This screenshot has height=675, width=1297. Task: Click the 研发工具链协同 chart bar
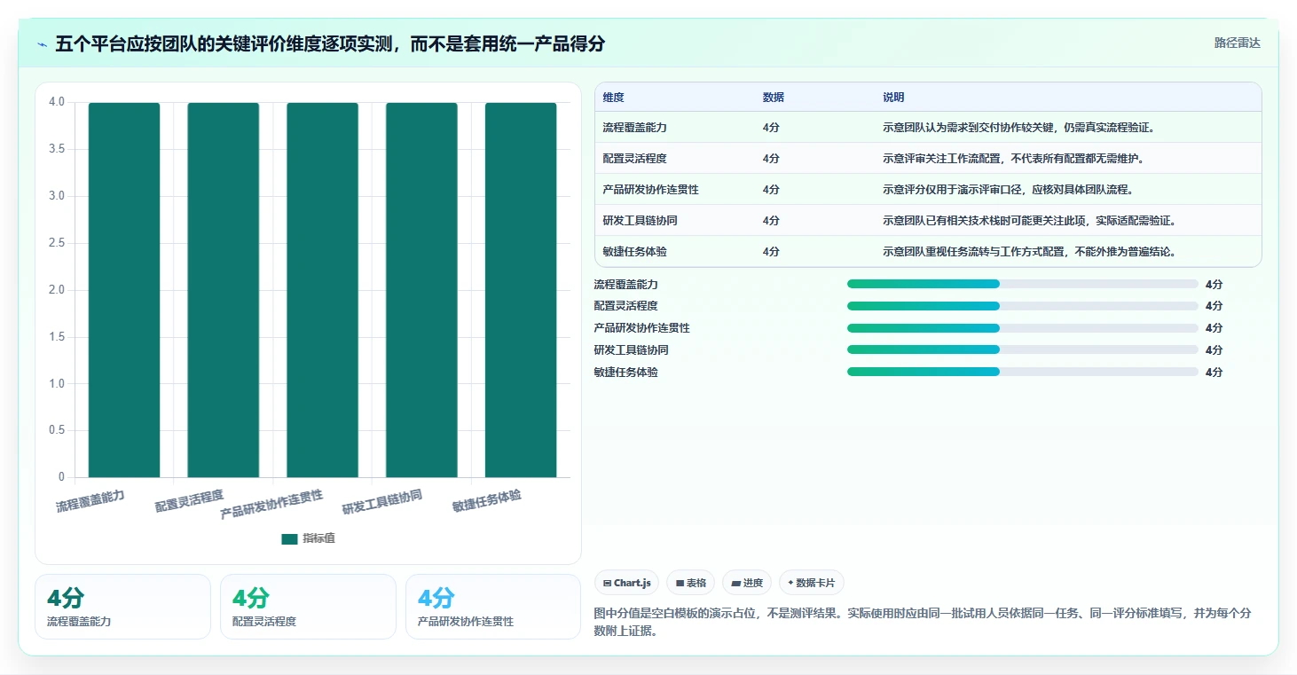pos(421,290)
